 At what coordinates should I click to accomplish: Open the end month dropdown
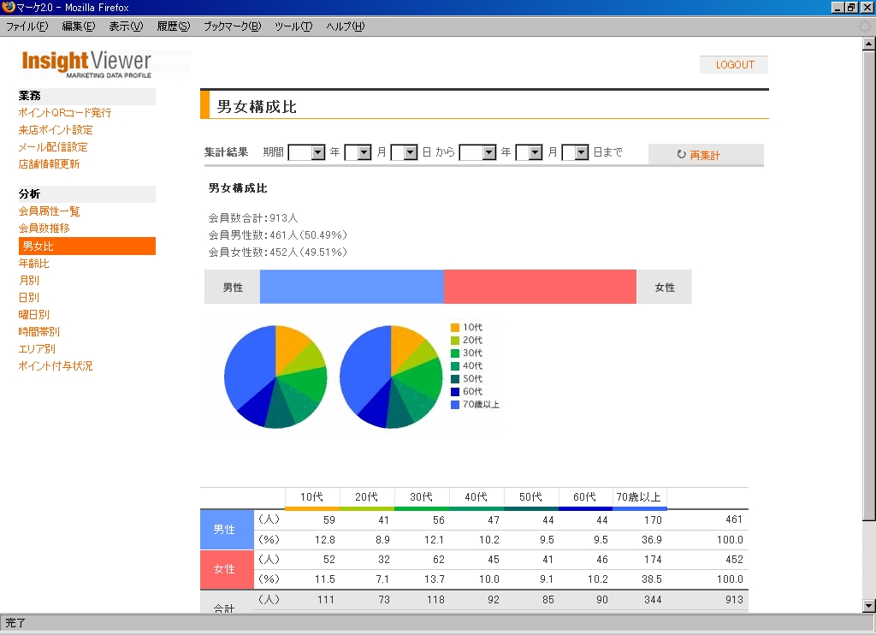pos(529,152)
